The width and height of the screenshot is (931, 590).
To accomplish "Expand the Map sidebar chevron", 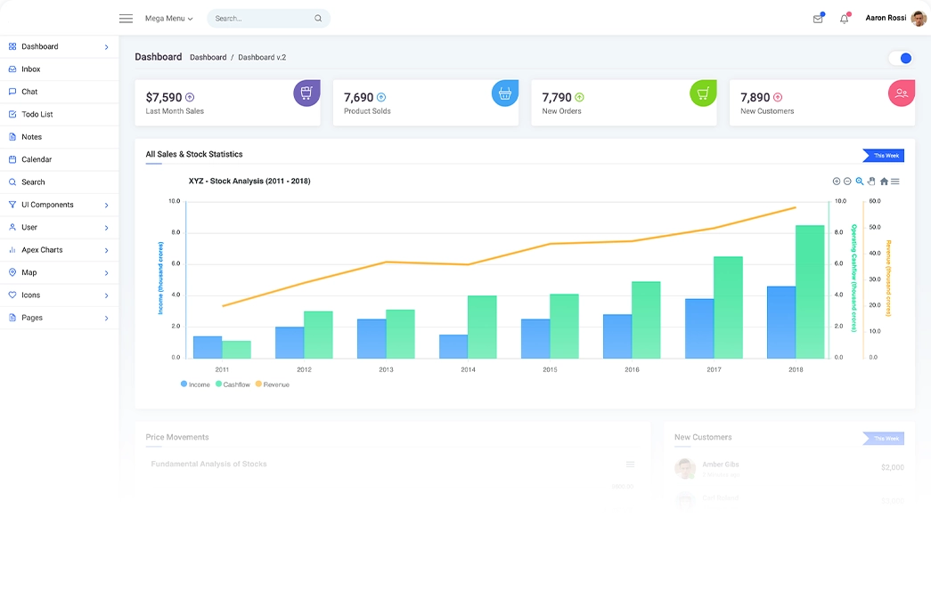I will click(106, 273).
